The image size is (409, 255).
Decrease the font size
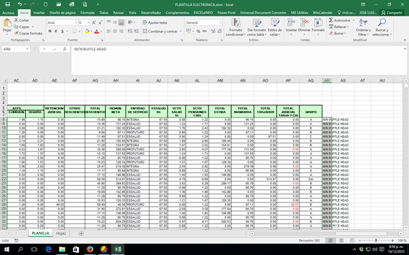coord(100,22)
